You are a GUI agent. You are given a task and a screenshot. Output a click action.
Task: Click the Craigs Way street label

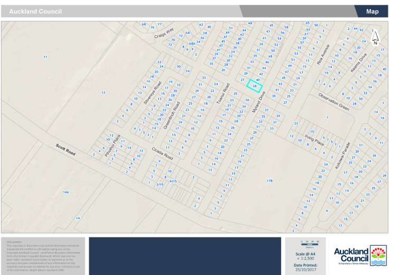tap(164, 35)
